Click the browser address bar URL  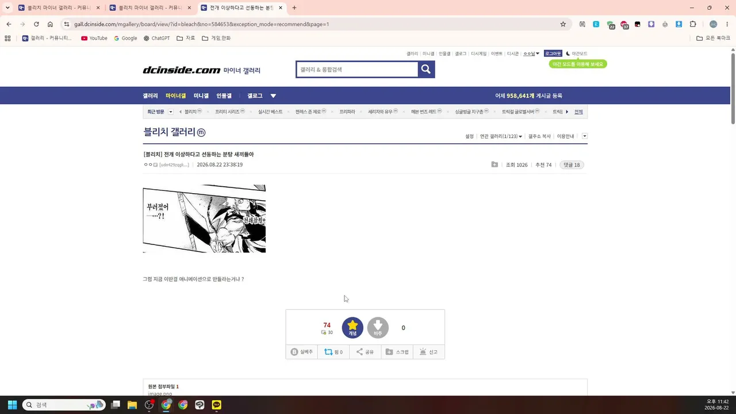pos(201,24)
